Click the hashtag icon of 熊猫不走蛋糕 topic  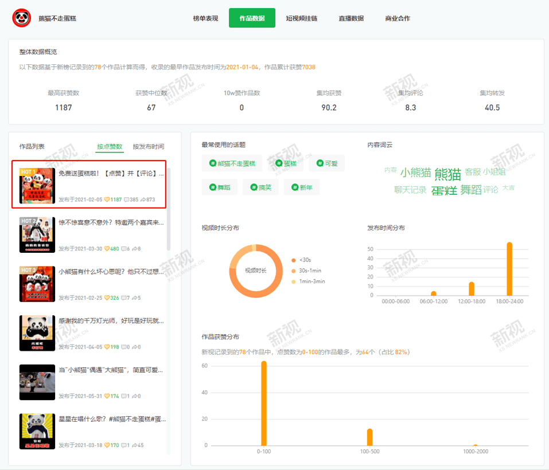coord(213,163)
